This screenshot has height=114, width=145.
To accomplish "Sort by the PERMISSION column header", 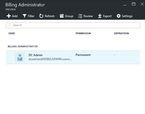I will [83, 33].
